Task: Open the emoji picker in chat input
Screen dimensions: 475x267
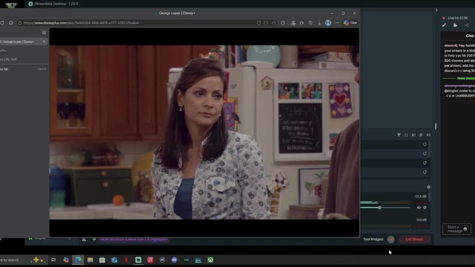Action: 465,229
